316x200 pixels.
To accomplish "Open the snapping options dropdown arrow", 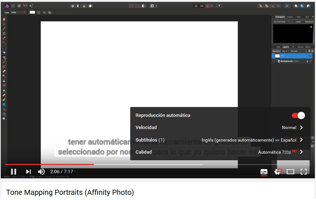I will coord(212,6).
